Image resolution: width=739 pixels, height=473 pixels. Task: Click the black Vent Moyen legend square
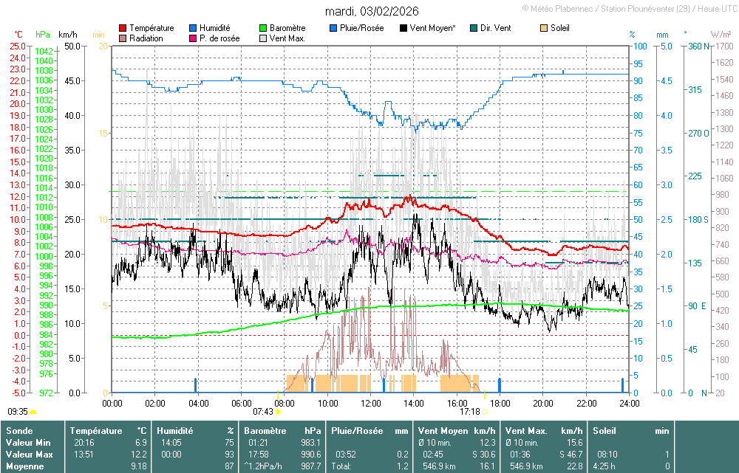click(403, 28)
